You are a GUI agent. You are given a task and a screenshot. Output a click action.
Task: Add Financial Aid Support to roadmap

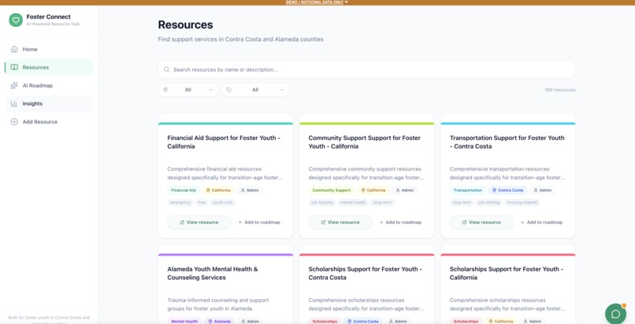coord(259,223)
